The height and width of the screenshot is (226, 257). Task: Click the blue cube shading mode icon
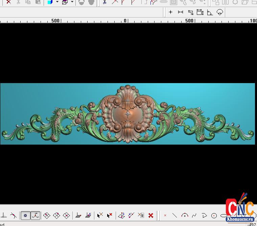point(50,2)
